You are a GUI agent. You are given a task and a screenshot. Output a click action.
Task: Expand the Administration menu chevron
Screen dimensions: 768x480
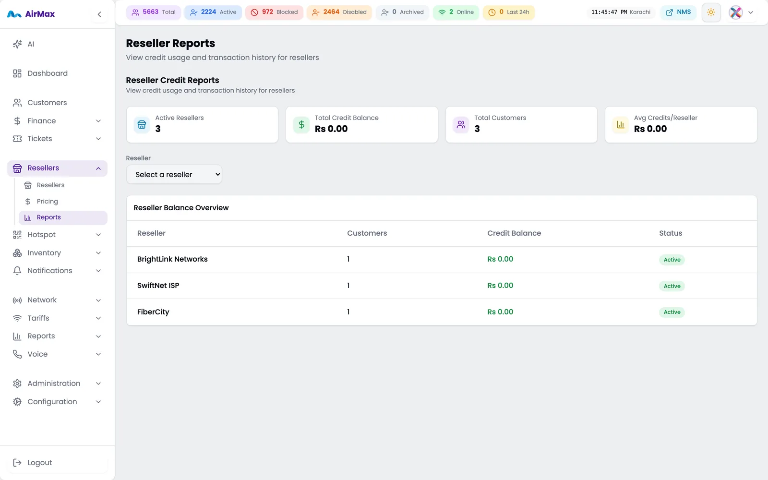98,384
